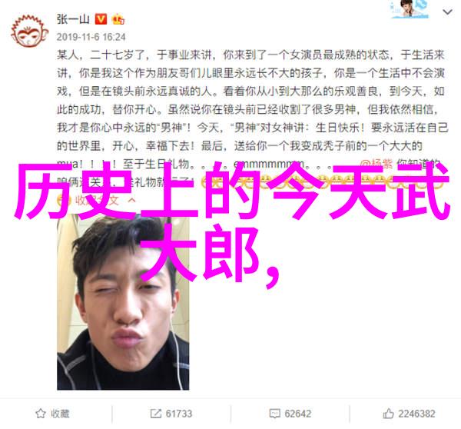The height and width of the screenshot is (429, 461).
Task: Click the orange V verified badge
Action: coord(101,19)
